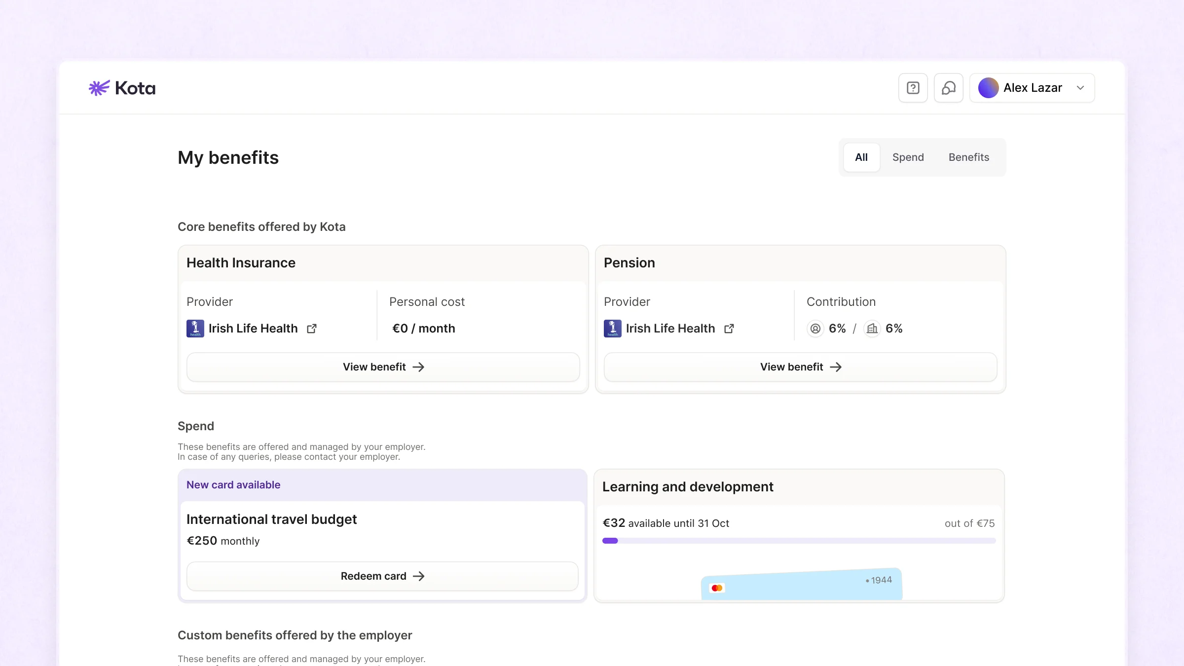Screen dimensions: 1184x666
Task: Select the All filter tab
Action: click(x=861, y=157)
